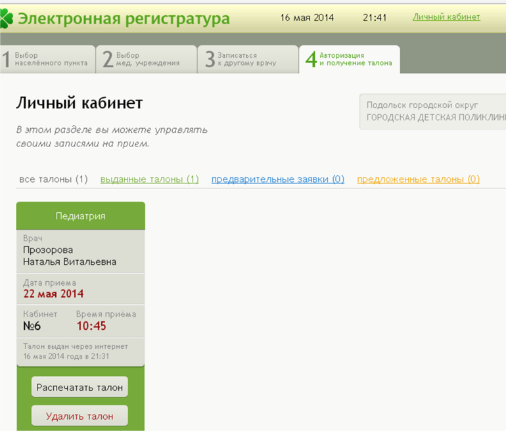Click header time 21:41
Screen dimensions: 506x431
coord(375,18)
